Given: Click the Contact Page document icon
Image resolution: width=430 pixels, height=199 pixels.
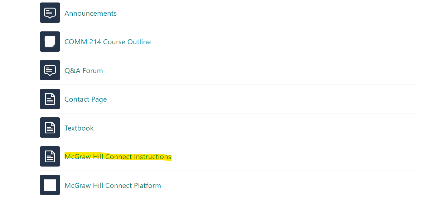Looking at the screenshot, I should point(50,99).
